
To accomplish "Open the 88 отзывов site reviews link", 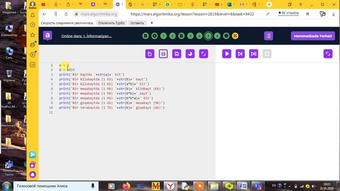I will coord(288,13).
